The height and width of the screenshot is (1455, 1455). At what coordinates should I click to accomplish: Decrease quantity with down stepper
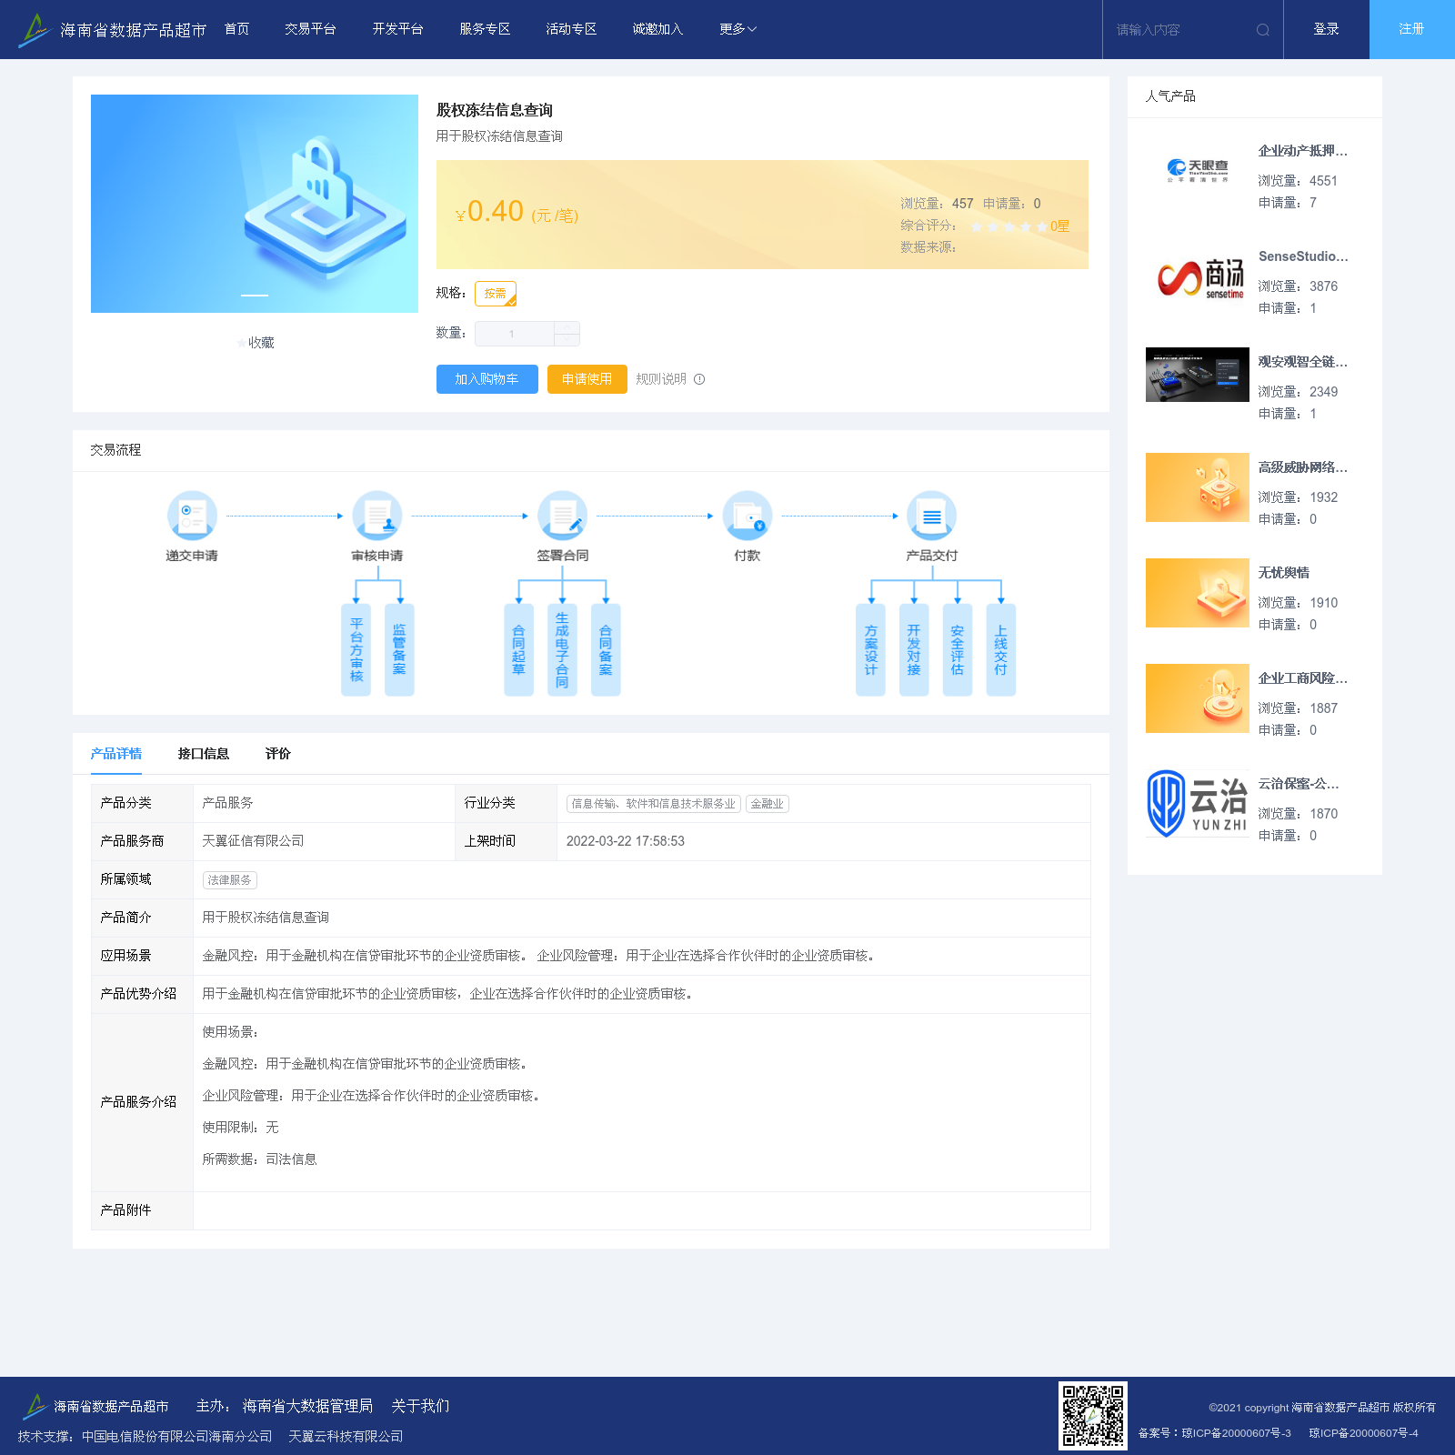click(567, 340)
